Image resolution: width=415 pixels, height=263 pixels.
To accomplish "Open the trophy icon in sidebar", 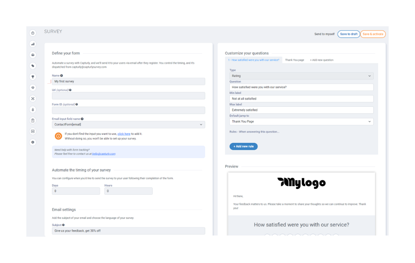I will pos(33,77).
